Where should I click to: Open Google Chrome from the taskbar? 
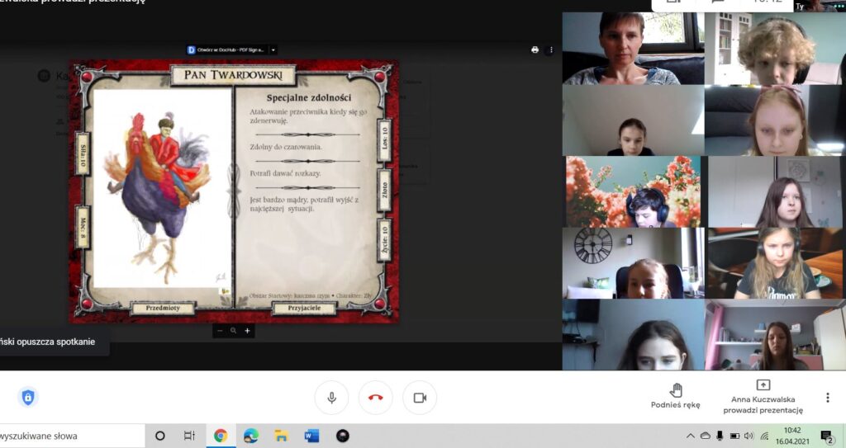coord(220,436)
